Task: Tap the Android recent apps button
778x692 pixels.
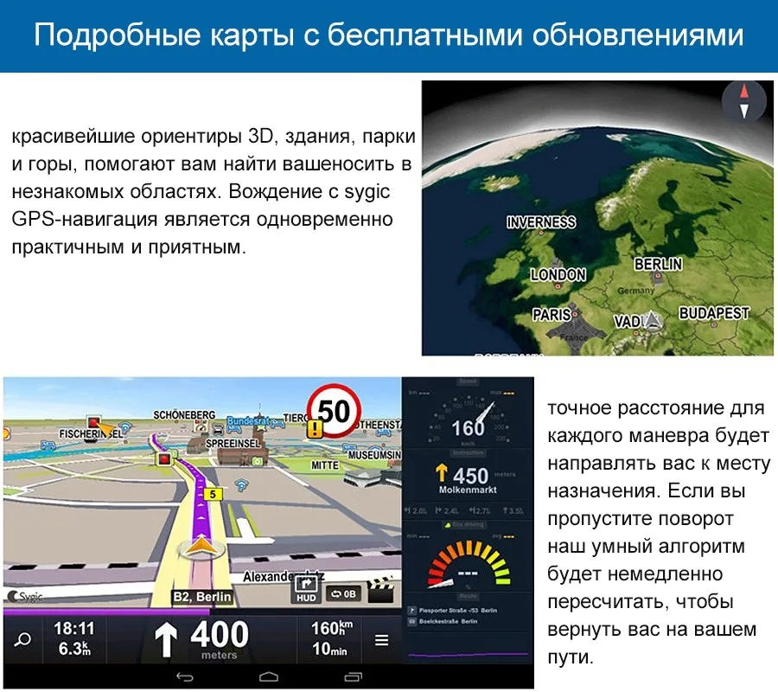Action: [x=353, y=677]
